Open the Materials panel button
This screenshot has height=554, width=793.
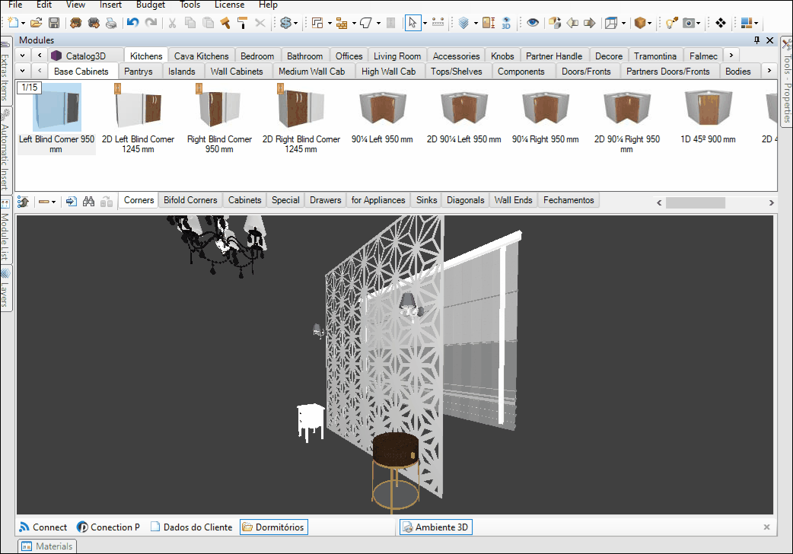(47, 546)
